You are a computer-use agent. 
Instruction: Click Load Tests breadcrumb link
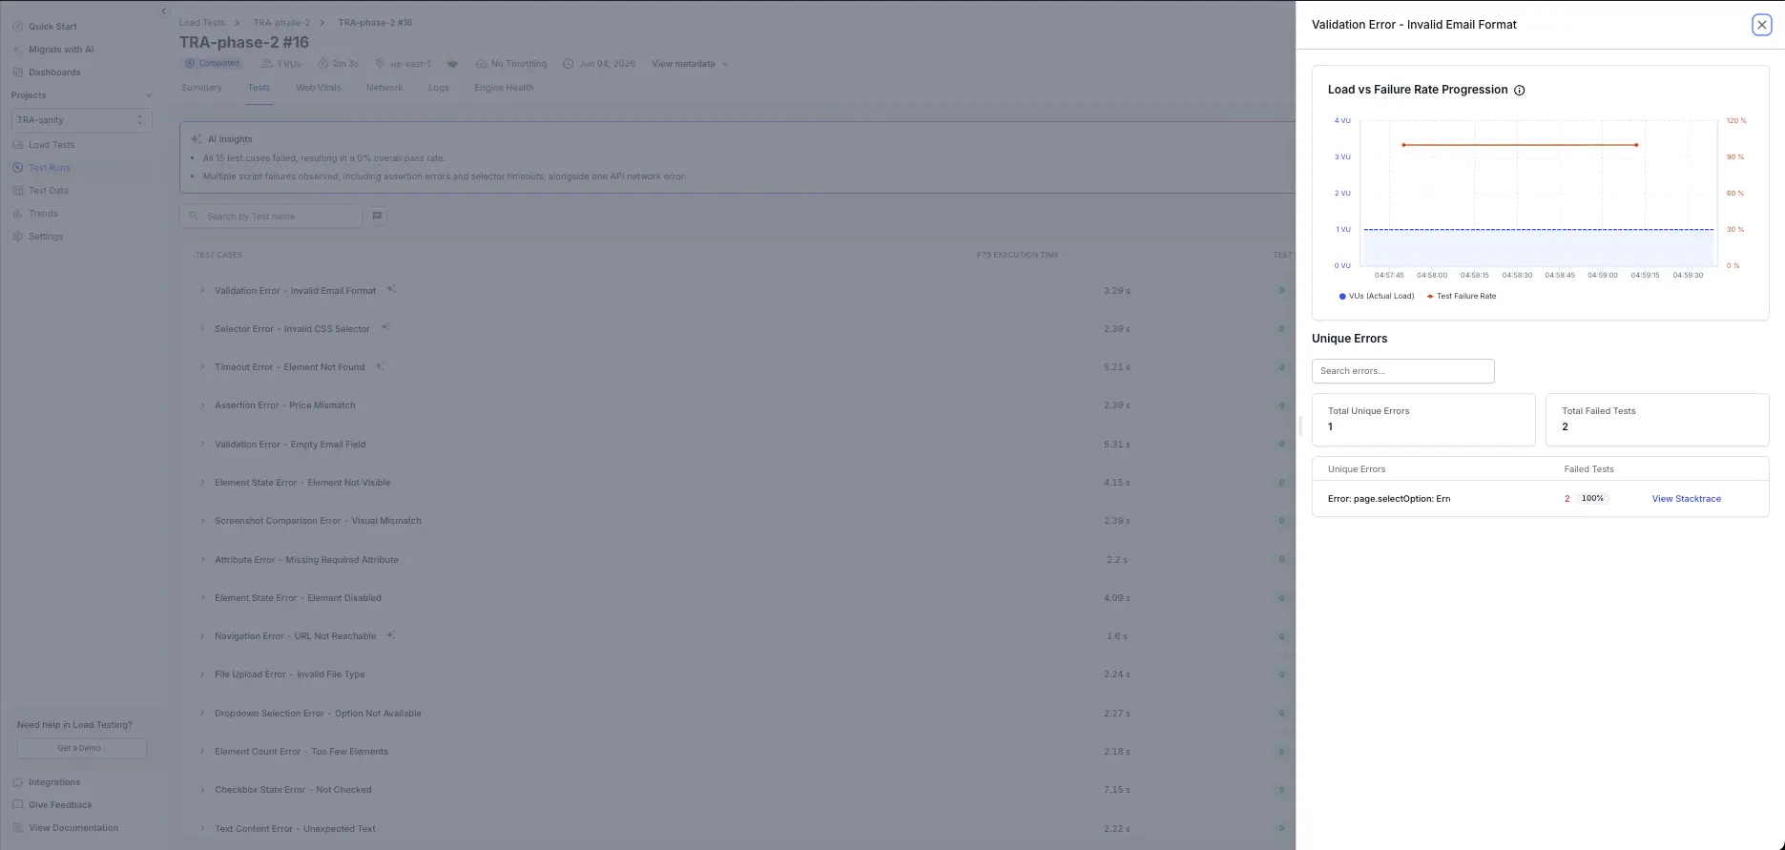[202, 22]
